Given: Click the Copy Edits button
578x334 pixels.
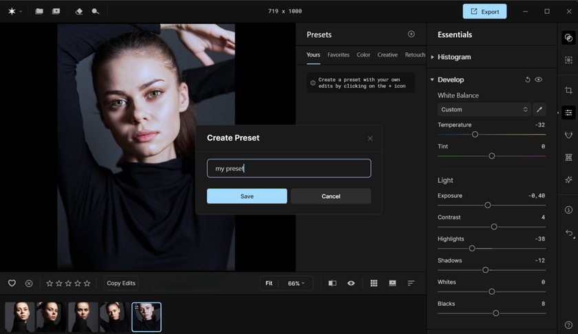Looking at the screenshot, I should 121,283.
